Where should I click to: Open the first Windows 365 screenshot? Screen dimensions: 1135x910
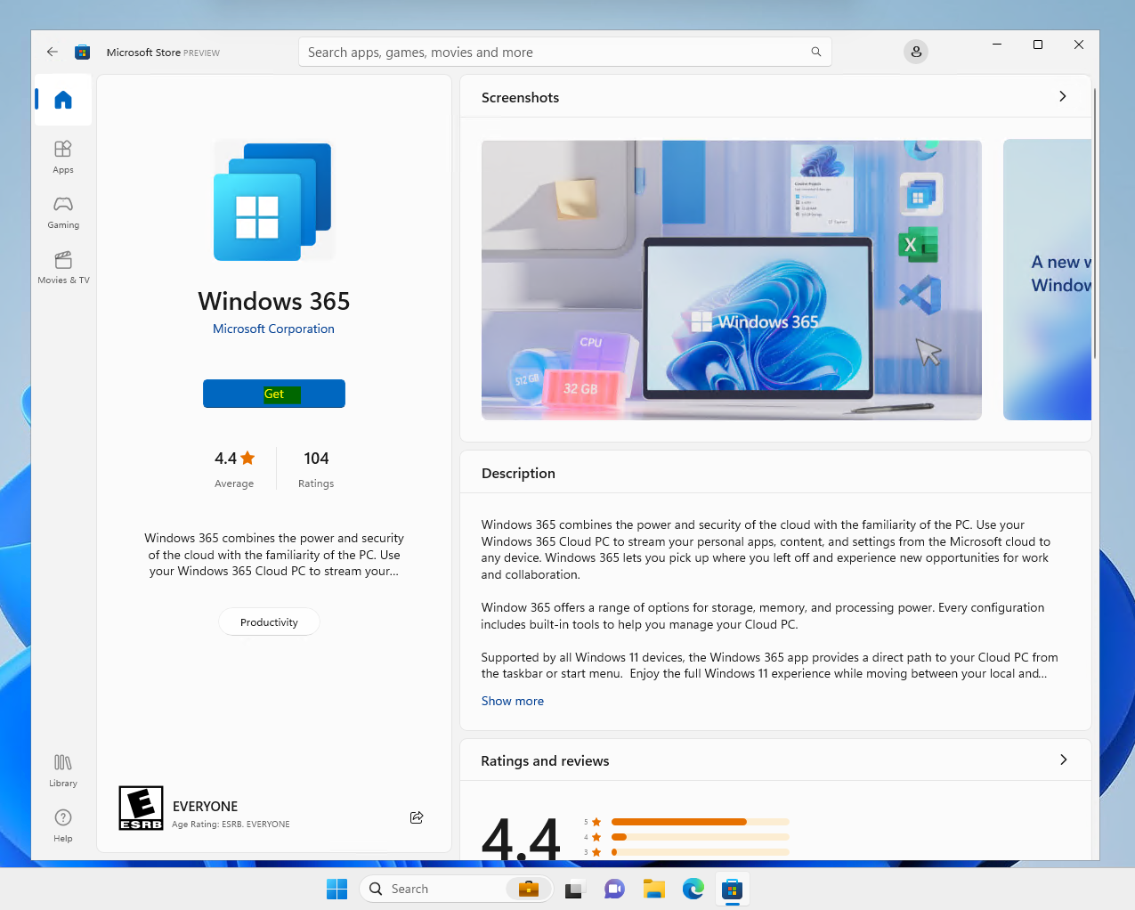pos(732,280)
